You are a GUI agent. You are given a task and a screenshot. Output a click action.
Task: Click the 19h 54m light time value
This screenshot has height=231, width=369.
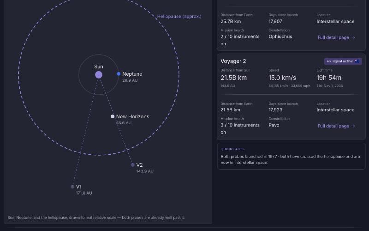[329, 78]
